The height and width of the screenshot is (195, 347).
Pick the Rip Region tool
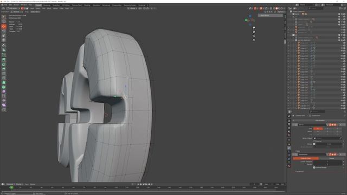click(4, 110)
